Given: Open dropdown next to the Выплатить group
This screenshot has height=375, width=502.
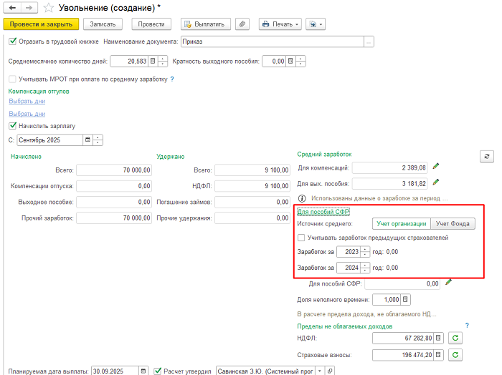Looking at the screenshot, I should click(316, 24).
